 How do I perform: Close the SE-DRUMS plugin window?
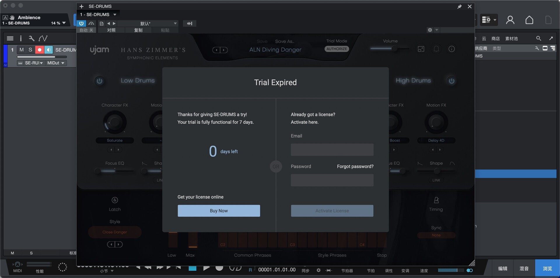[x=470, y=6]
